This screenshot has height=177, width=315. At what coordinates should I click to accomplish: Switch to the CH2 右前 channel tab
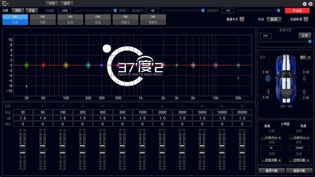(42, 19)
